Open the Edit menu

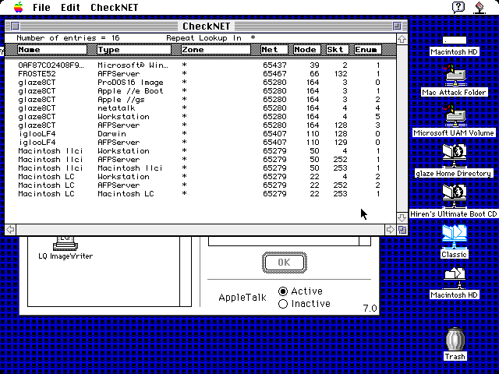pyautogui.click(x=70, y=7)
